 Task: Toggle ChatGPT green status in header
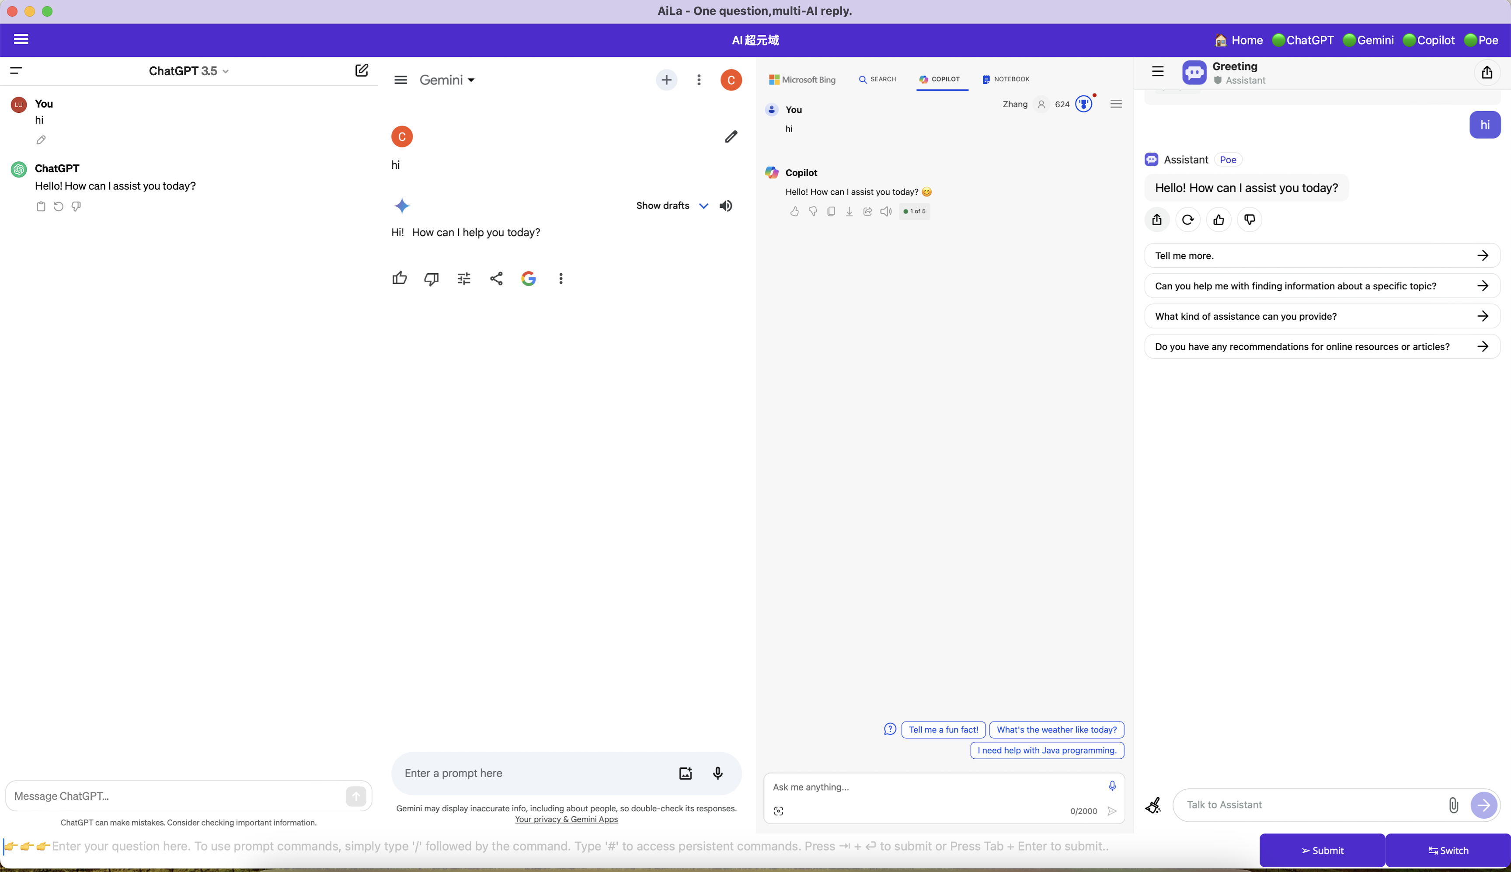pos(1302,40)
